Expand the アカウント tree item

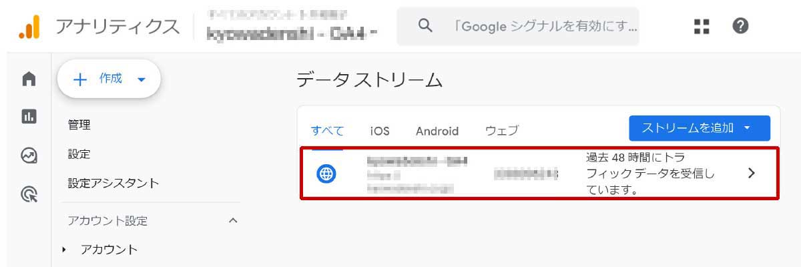[65, 250]
